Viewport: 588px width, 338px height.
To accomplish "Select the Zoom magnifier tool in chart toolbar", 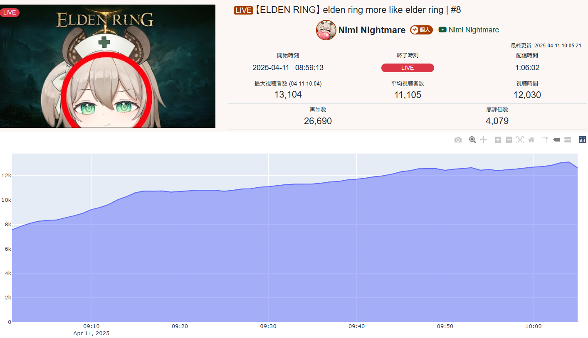I will click(472, 140).
